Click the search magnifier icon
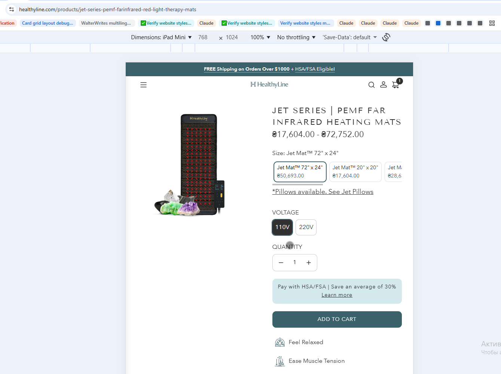This screenshot has width=501, height=374. pos(372,85)
